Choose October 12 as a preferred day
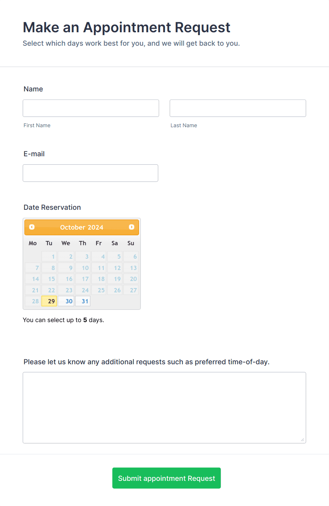 pyautogui.click(x=115, y=268)
